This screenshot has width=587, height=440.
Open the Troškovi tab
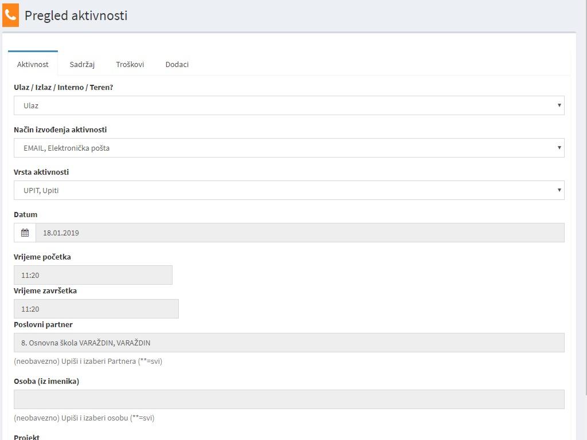coord(130,64)
